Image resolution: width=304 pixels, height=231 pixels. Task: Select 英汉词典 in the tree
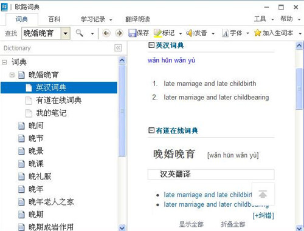[59, 87]
